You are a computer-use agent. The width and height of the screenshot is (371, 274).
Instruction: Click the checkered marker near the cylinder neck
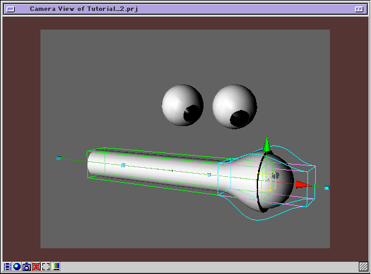(209, 175)
